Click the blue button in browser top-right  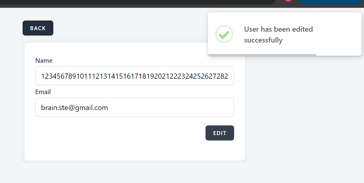tap(330, 2)
